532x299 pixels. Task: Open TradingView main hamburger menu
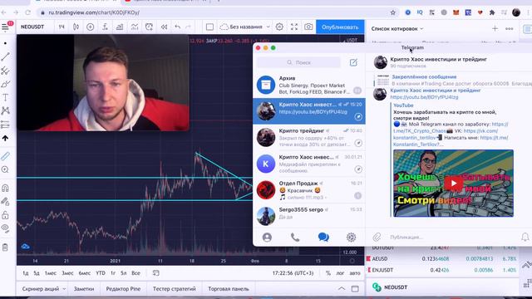tap(6, 27)
